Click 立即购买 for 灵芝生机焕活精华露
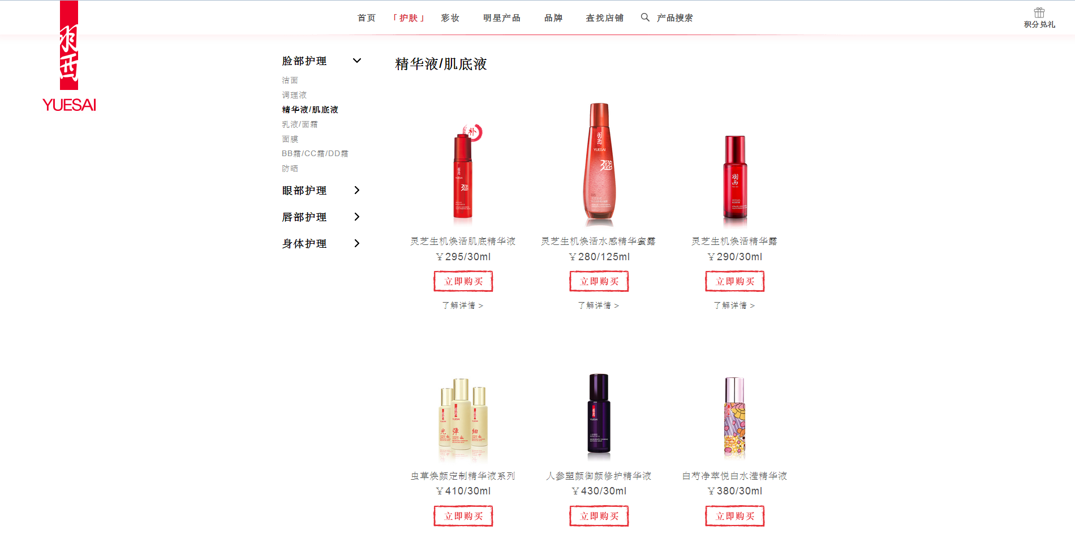Viewport: 1075px width, 534px height. (735, 281)
